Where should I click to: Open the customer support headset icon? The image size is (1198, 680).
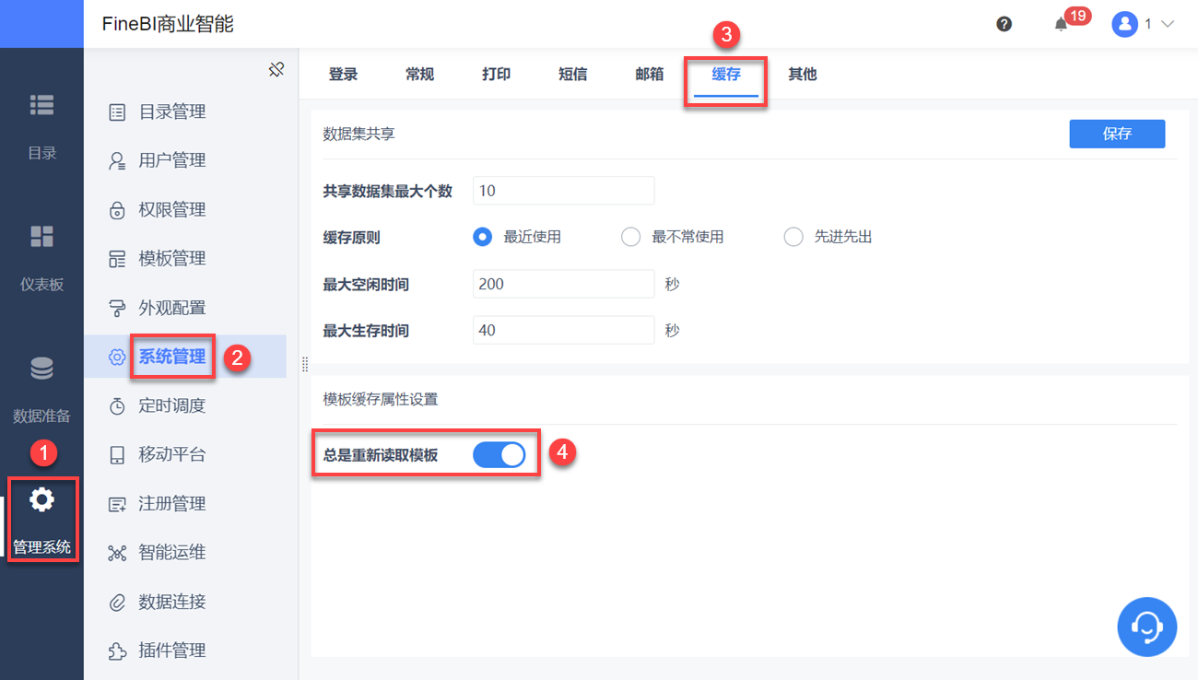tap(1146, 627)
